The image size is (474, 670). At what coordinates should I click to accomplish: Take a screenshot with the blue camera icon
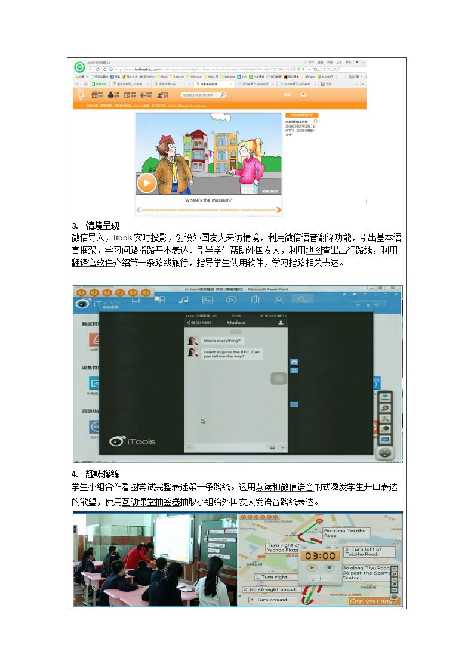(294, 362)
